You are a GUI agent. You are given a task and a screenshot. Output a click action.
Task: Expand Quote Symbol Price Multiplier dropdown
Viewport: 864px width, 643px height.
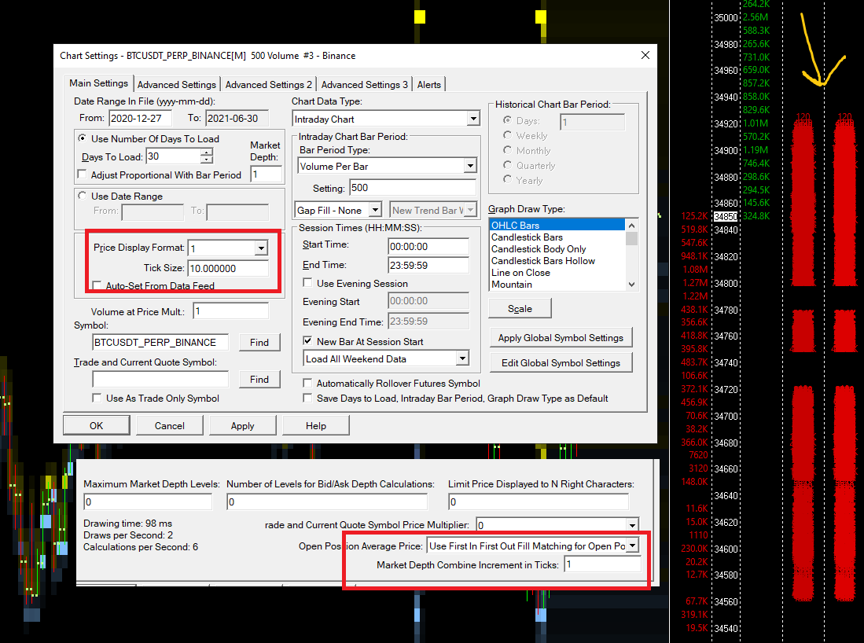[633, 525]
